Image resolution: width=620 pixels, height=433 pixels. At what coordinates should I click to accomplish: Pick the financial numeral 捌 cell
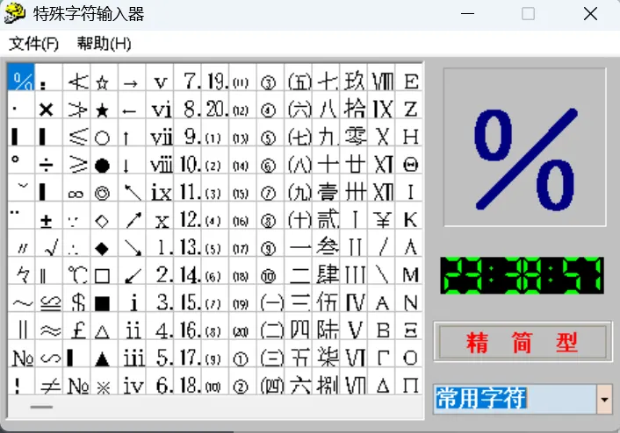coord(326,381)
